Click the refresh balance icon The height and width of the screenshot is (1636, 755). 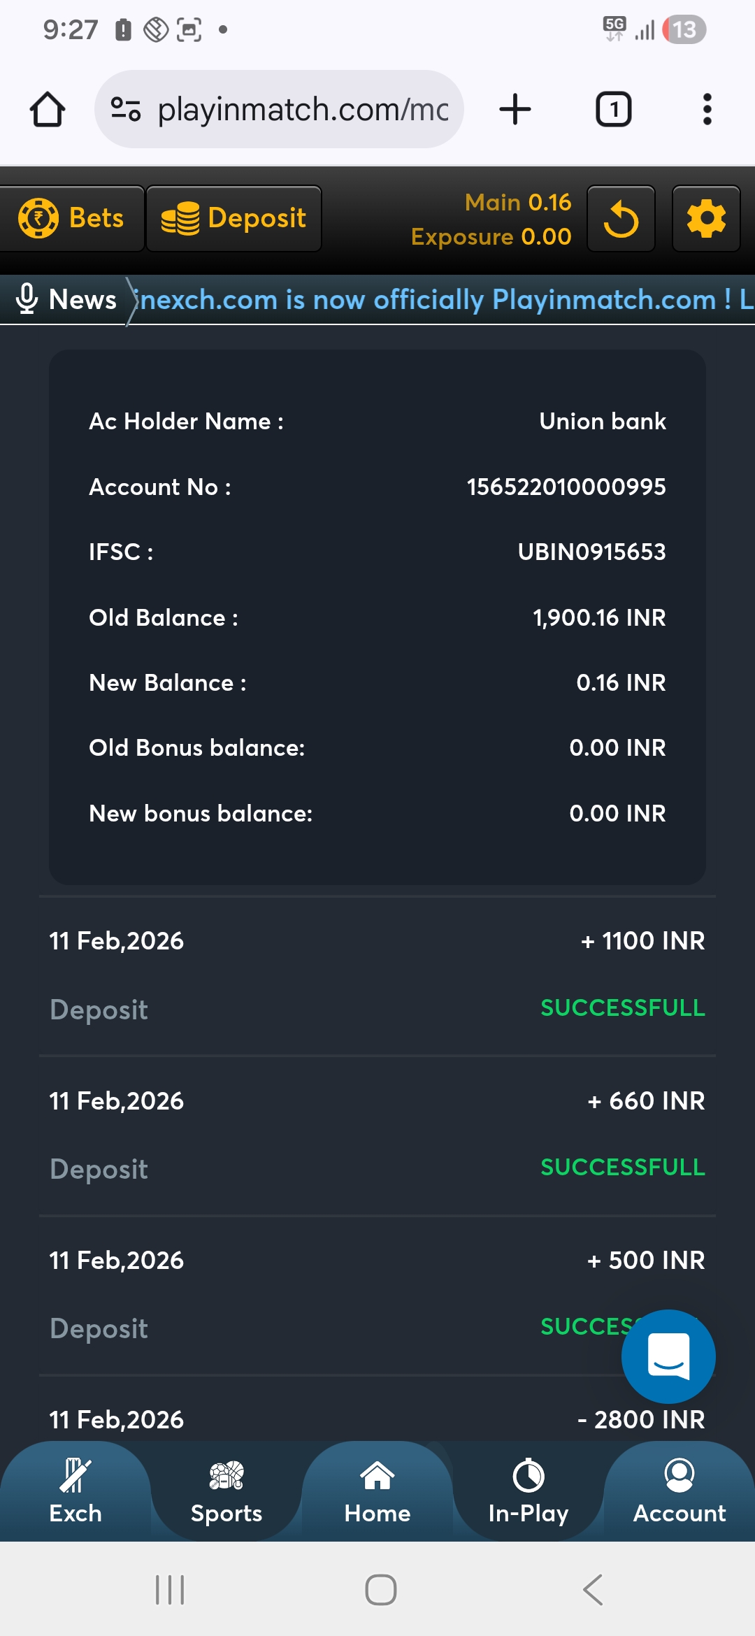coord(621,219)
